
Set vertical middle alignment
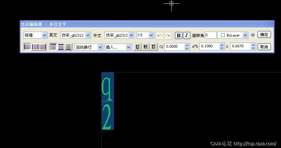pyautogui.click(x=61, y=47)
